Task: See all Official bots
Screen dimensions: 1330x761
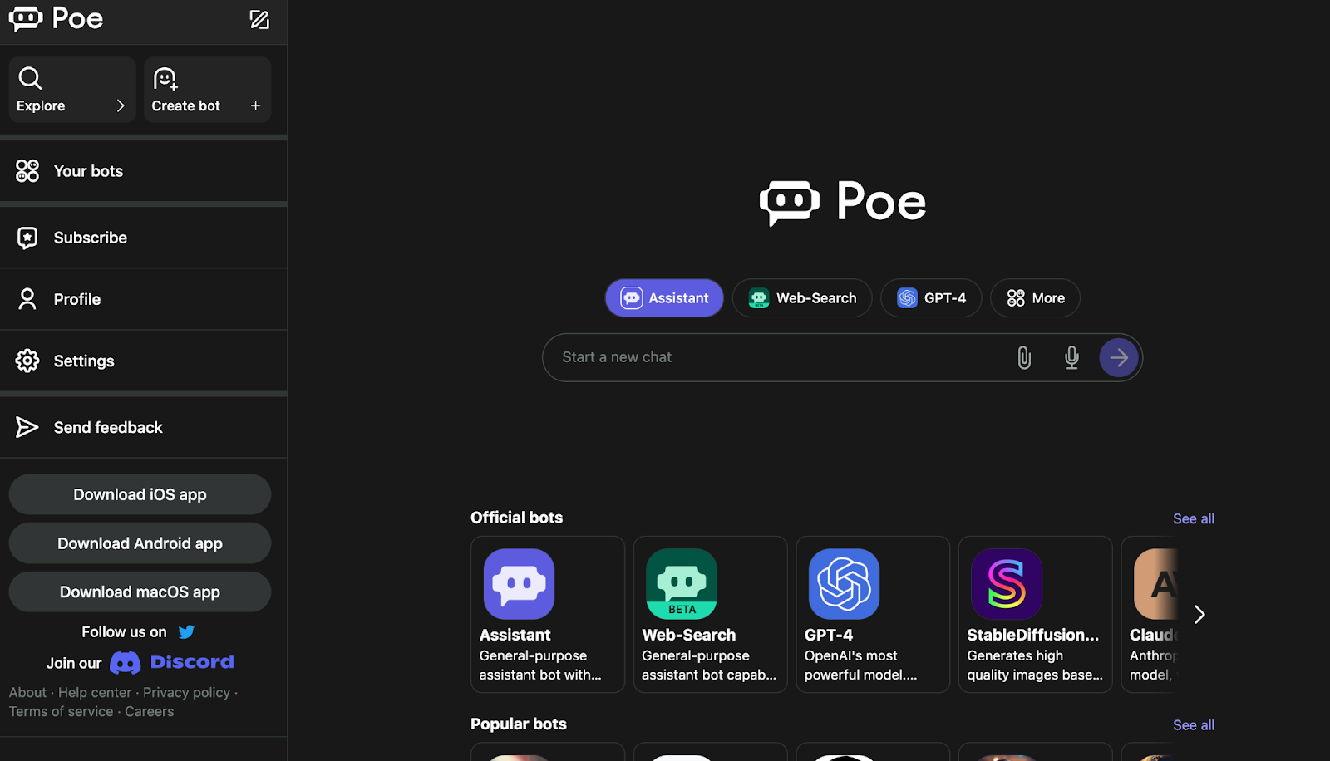Action: tap(1194, 518)
